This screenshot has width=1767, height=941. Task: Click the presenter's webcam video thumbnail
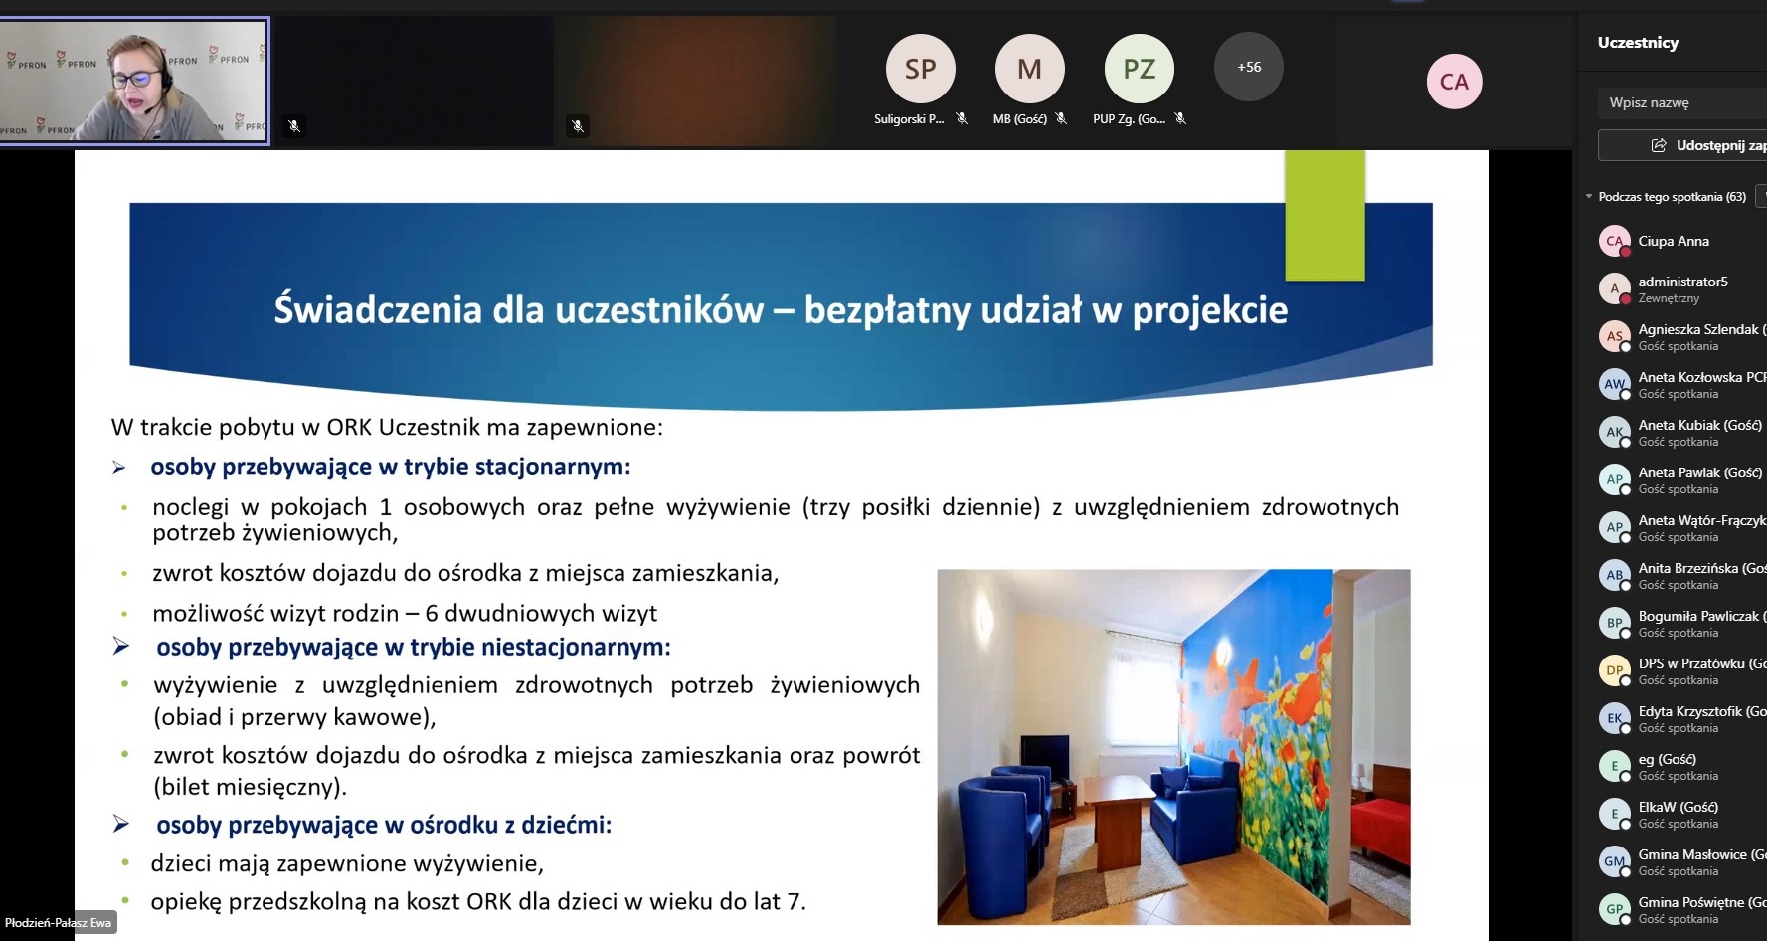coord(134,82)
